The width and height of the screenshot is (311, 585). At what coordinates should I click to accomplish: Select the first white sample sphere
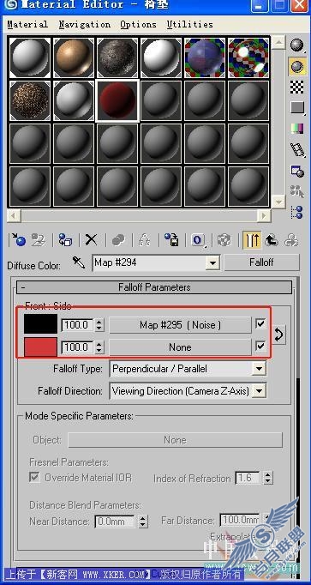coord(30,57)
